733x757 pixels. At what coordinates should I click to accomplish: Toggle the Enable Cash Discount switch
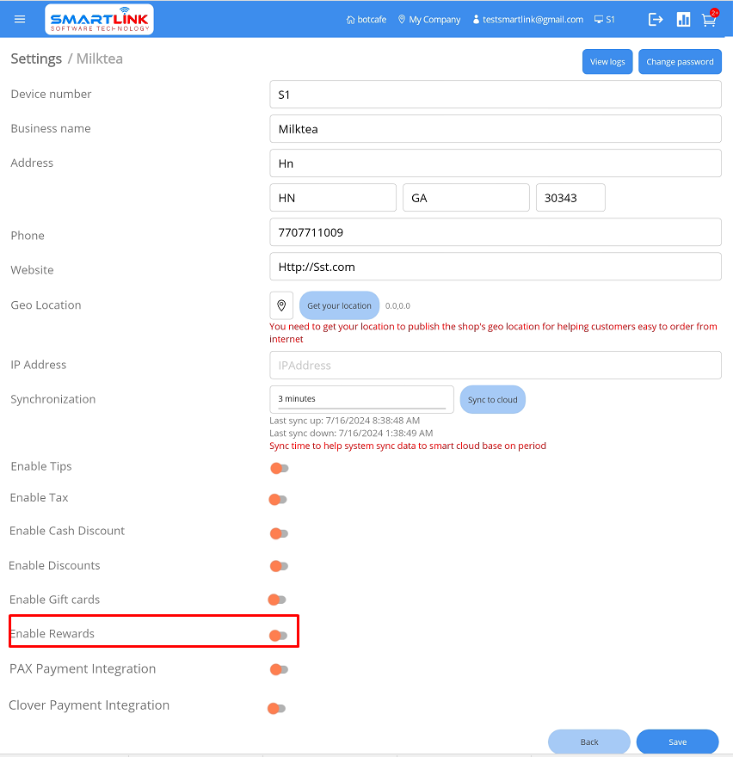coord(279,533)
